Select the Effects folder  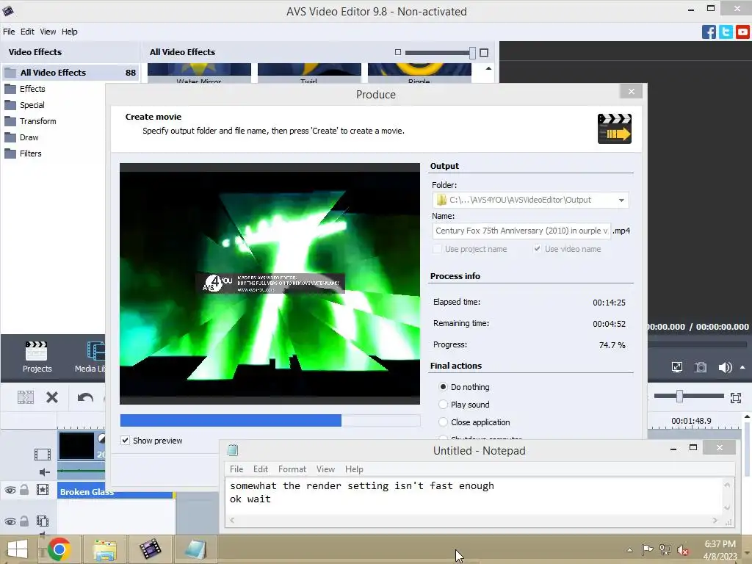coord(32,89)
